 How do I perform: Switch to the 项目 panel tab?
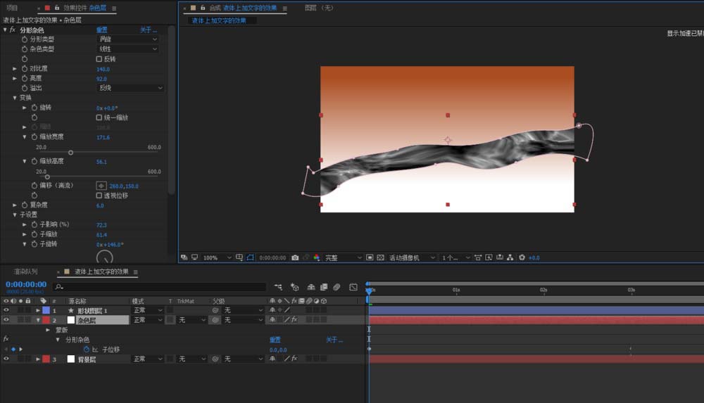[12, 8]
